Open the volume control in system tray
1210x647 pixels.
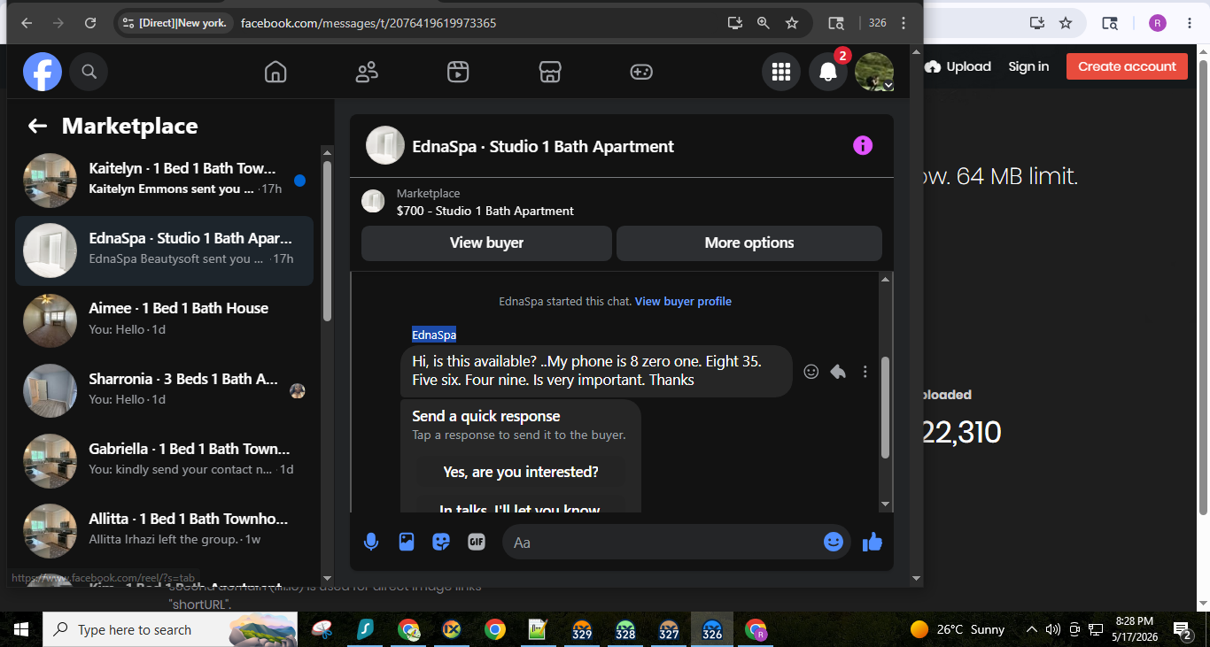[x=1053, y=630]
